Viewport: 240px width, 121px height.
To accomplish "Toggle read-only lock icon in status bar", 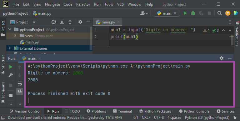I will 234,118.
